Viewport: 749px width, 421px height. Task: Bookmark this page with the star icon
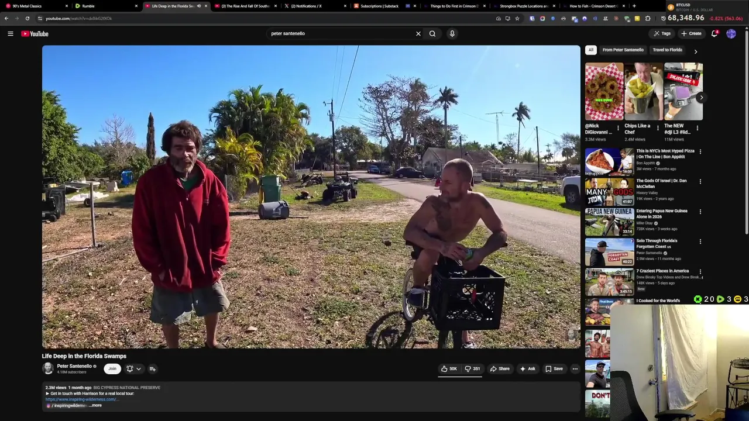click(517, 18)
